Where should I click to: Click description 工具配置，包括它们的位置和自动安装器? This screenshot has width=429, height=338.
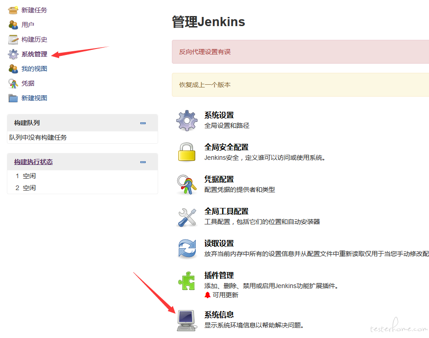pyautogui.click(x=262, y=222)
